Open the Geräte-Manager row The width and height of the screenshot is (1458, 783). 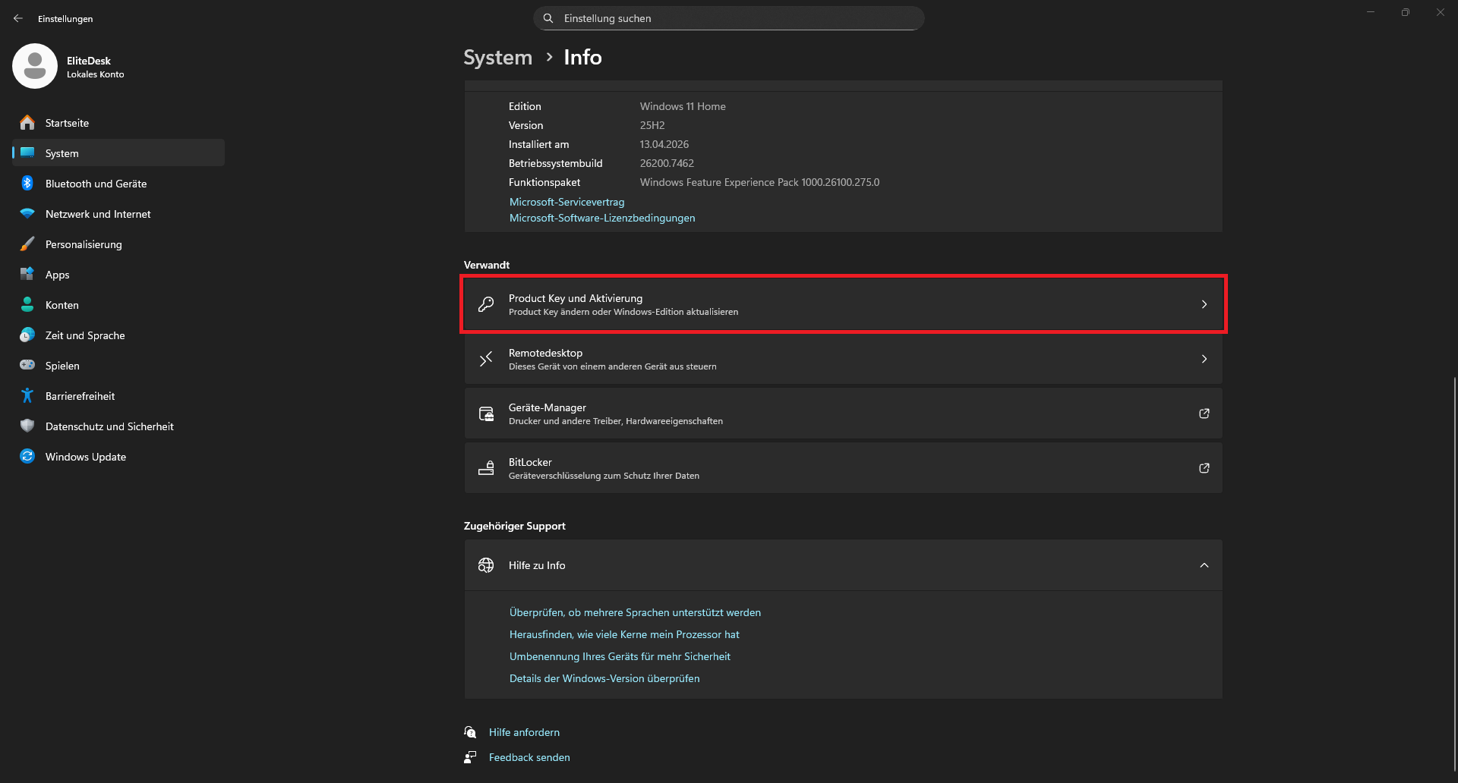coord(843,414)
